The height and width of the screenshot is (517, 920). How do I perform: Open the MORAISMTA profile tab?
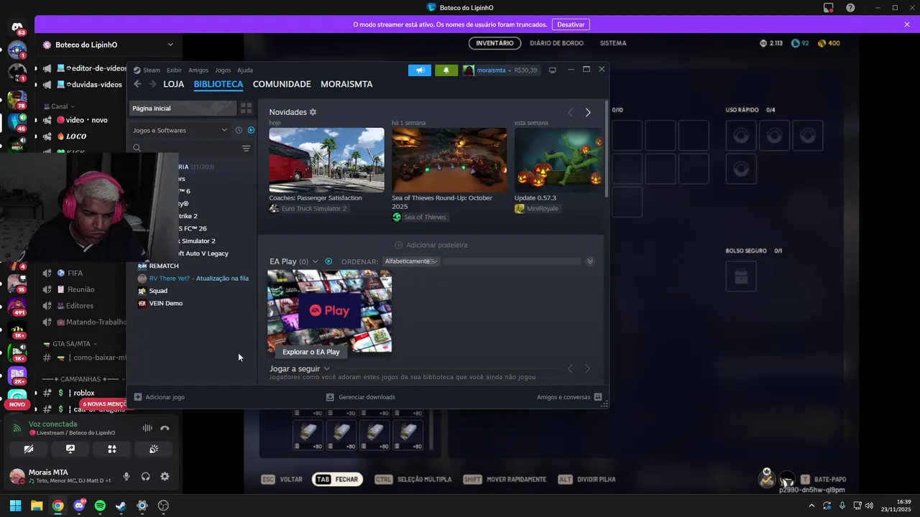tap(346, 84)
